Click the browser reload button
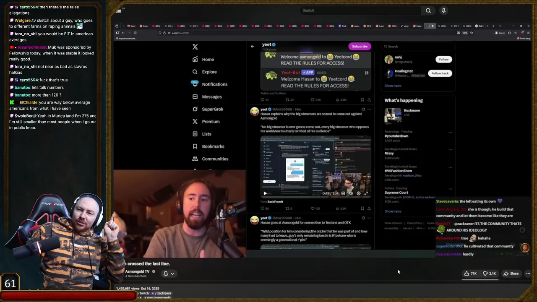The height and width of the screenshot is (302, 537). coord(135,33)
